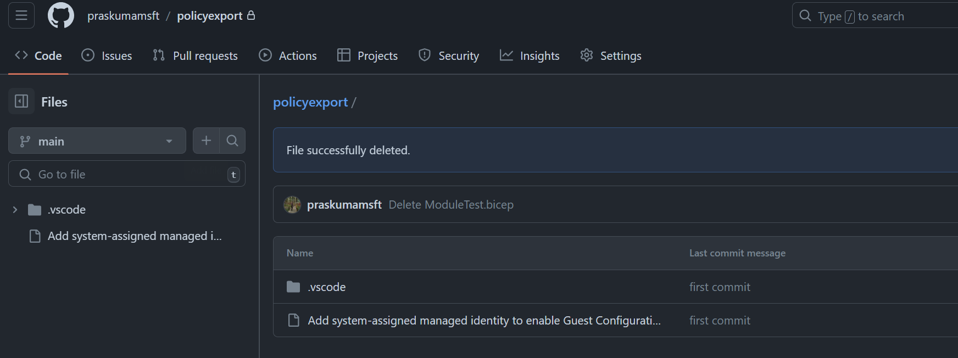The image size is (958, 358).
Task: Click the "t" shortcut key hint
Action: (233, 175)
